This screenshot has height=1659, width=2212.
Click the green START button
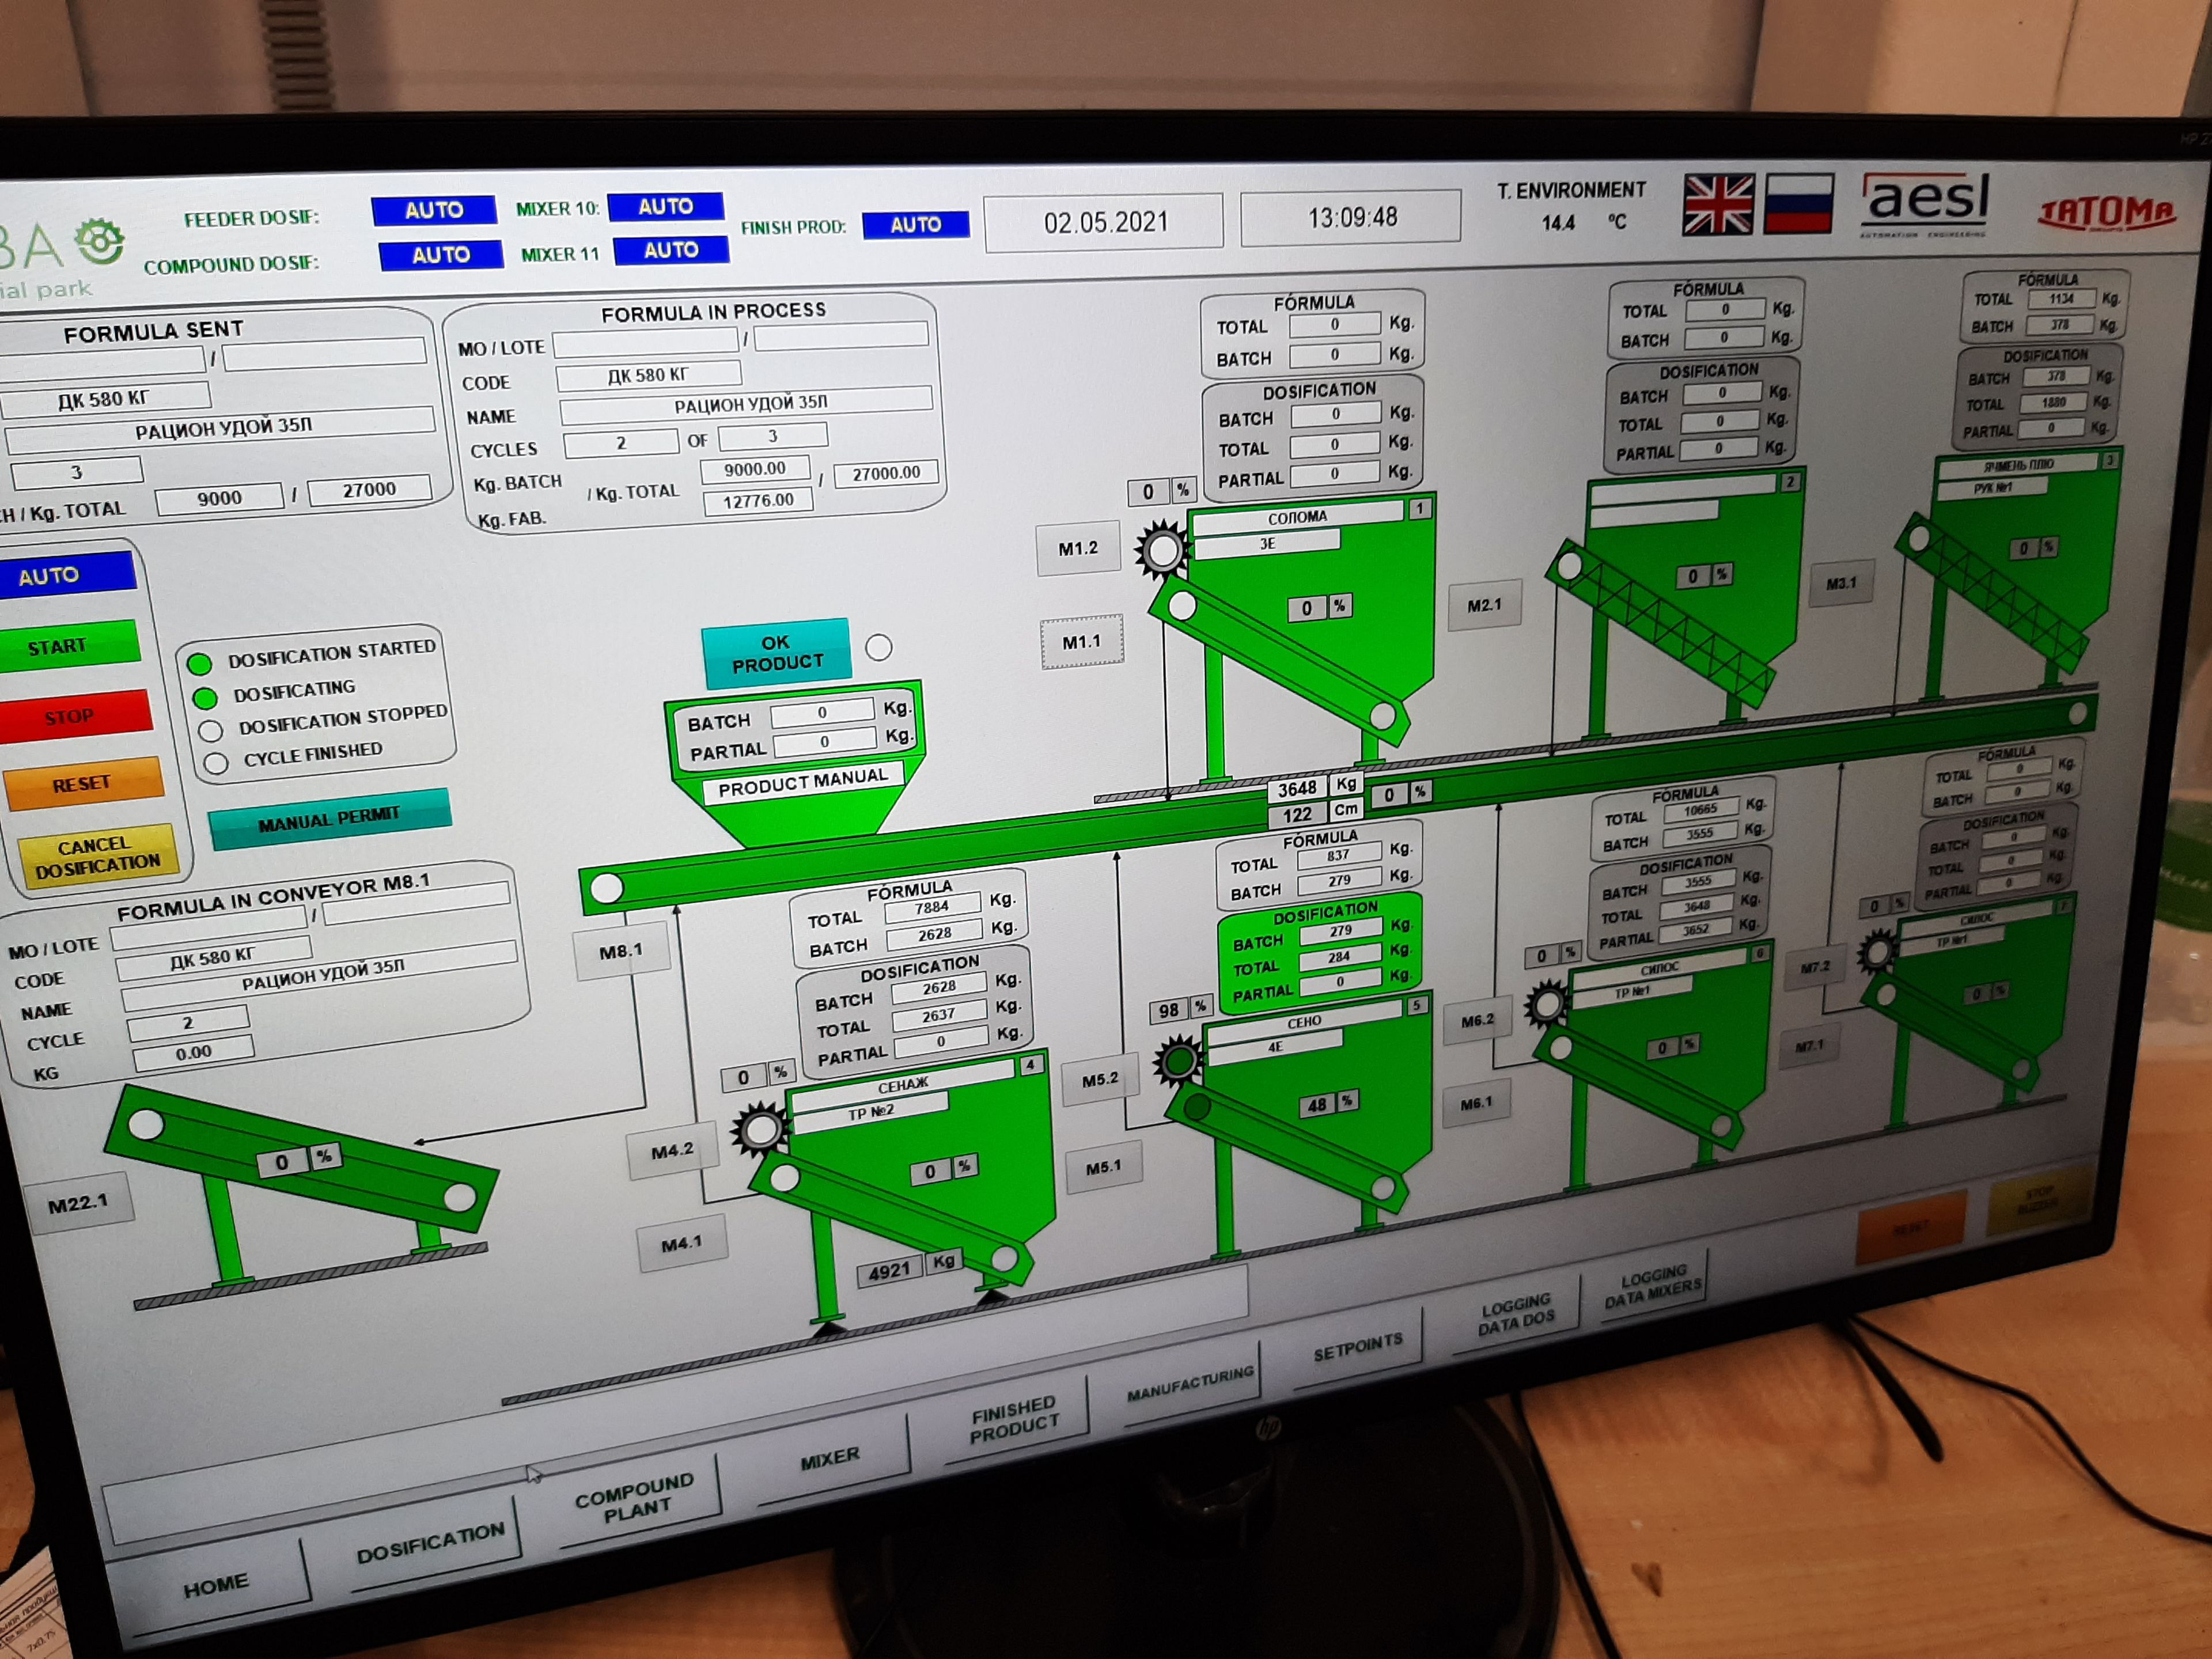tap(68, 646)
